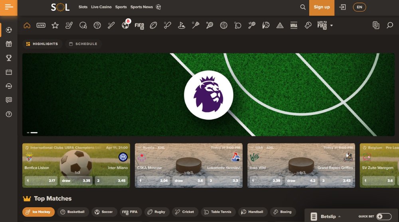Viewport: 399px width, 222px height.
Task: Bet on Benfica Lisbon win 2.17
Action: [41, 181]
